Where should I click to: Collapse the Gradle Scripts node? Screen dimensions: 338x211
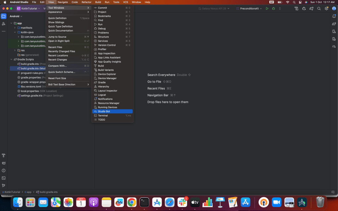[x=11, y=59]
